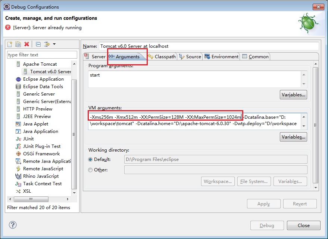Click the Remote JavaScript icon
328x239 pixels.
coord(18,169)
